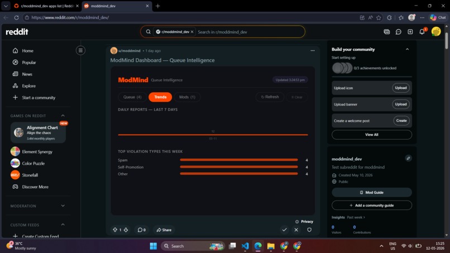Remove the post with X icon
Viewport: 450px width, 253px height.
point(296,230)
